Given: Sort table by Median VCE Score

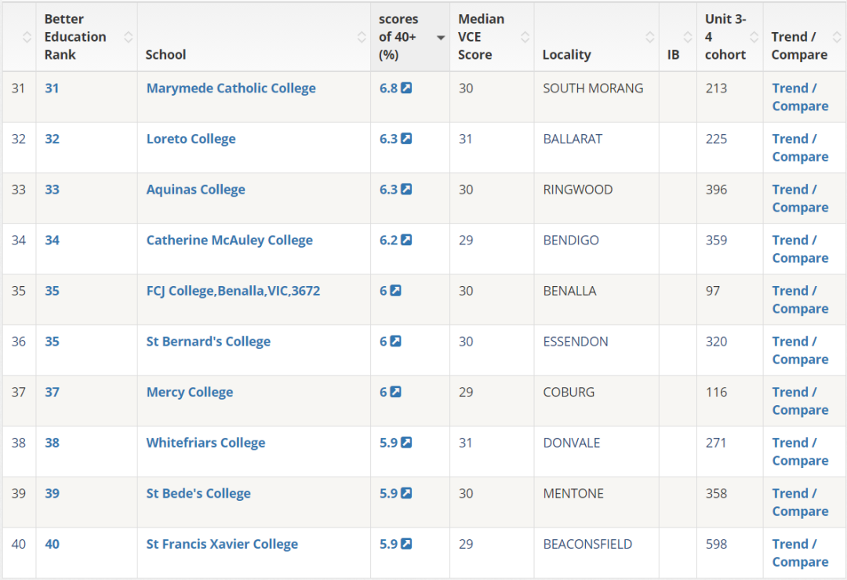Looking at the screenshot, I should (x=525, y=38).
